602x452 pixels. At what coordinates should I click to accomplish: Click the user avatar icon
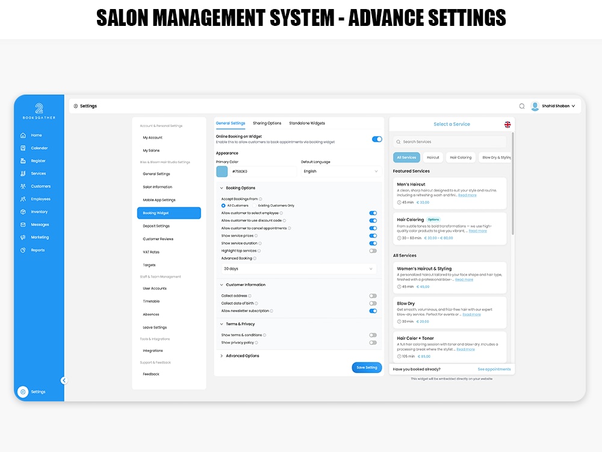pos(535,106)
